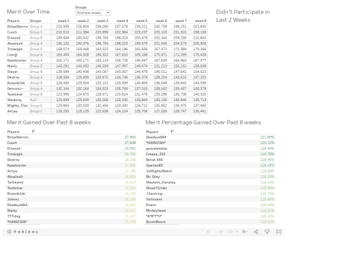Image resolution: width=361 pixels, height=271 pixels.
Task: Select the Didn't Participate in Last 2 Weeks title
Action: pos(243,16)
